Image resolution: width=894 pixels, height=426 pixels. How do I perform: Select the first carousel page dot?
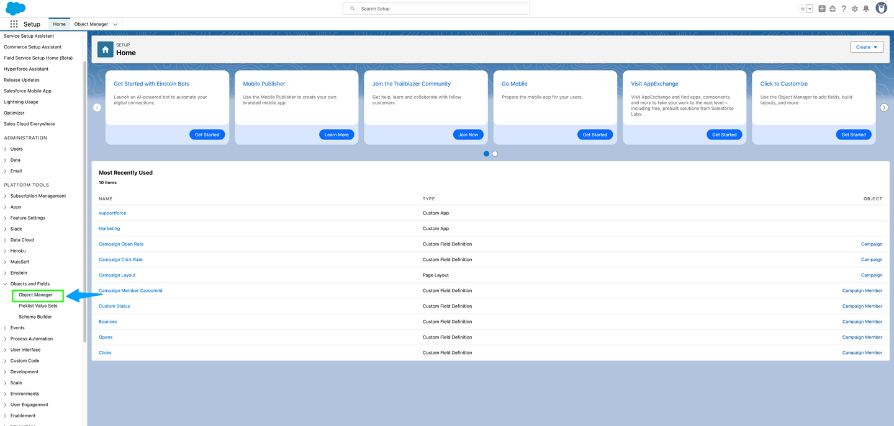click(x=486, y=154)
